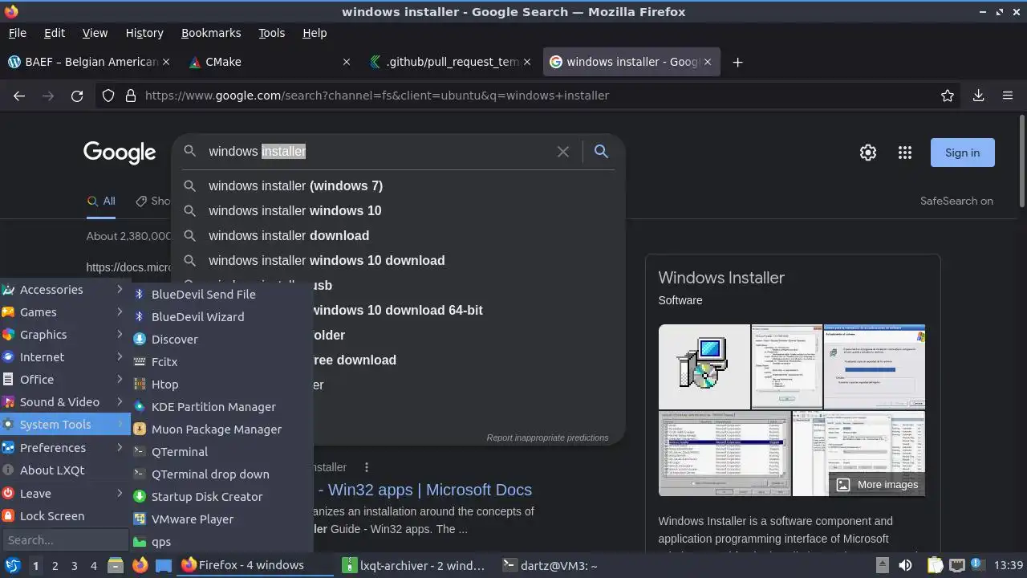Open the Tools menu
The height and width of the screenshot is (578, 1027).
point(271,33)
